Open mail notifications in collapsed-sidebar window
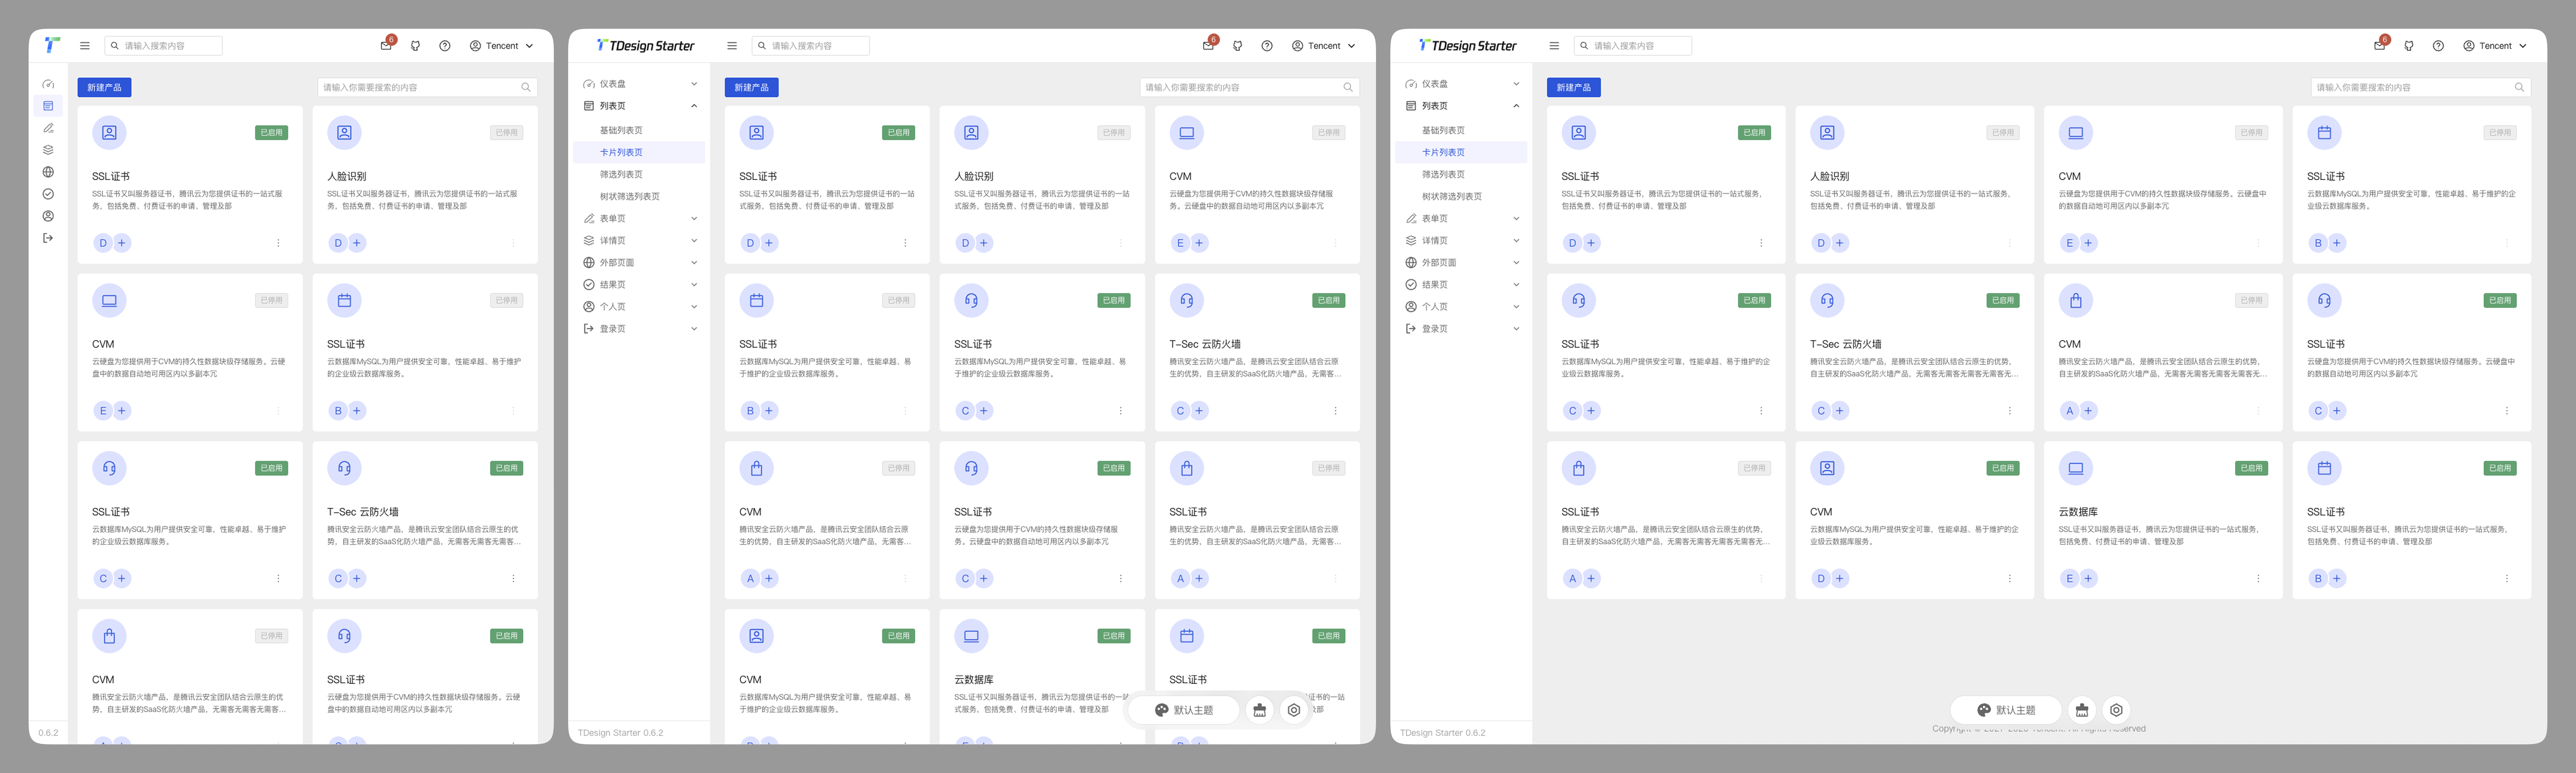 pyautogui.click(x=386, y=46)
